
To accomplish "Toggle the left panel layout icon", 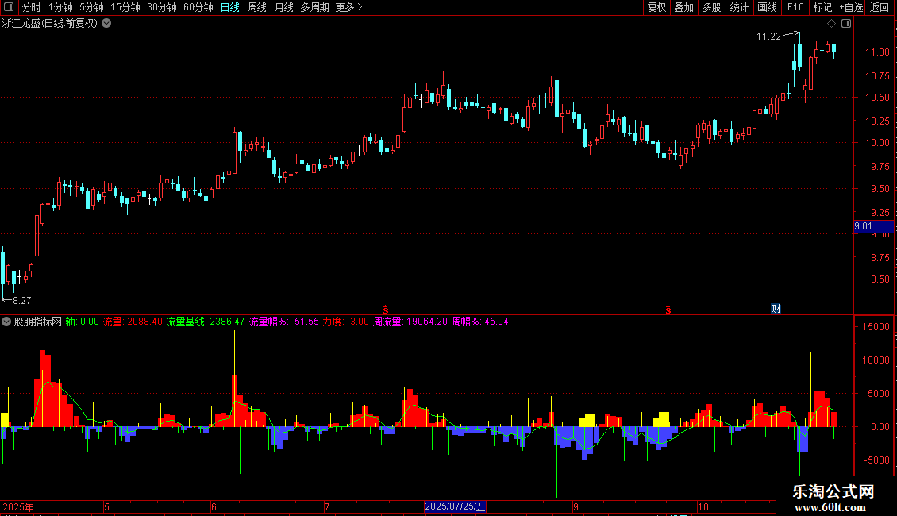I will (x=9, y=7).
